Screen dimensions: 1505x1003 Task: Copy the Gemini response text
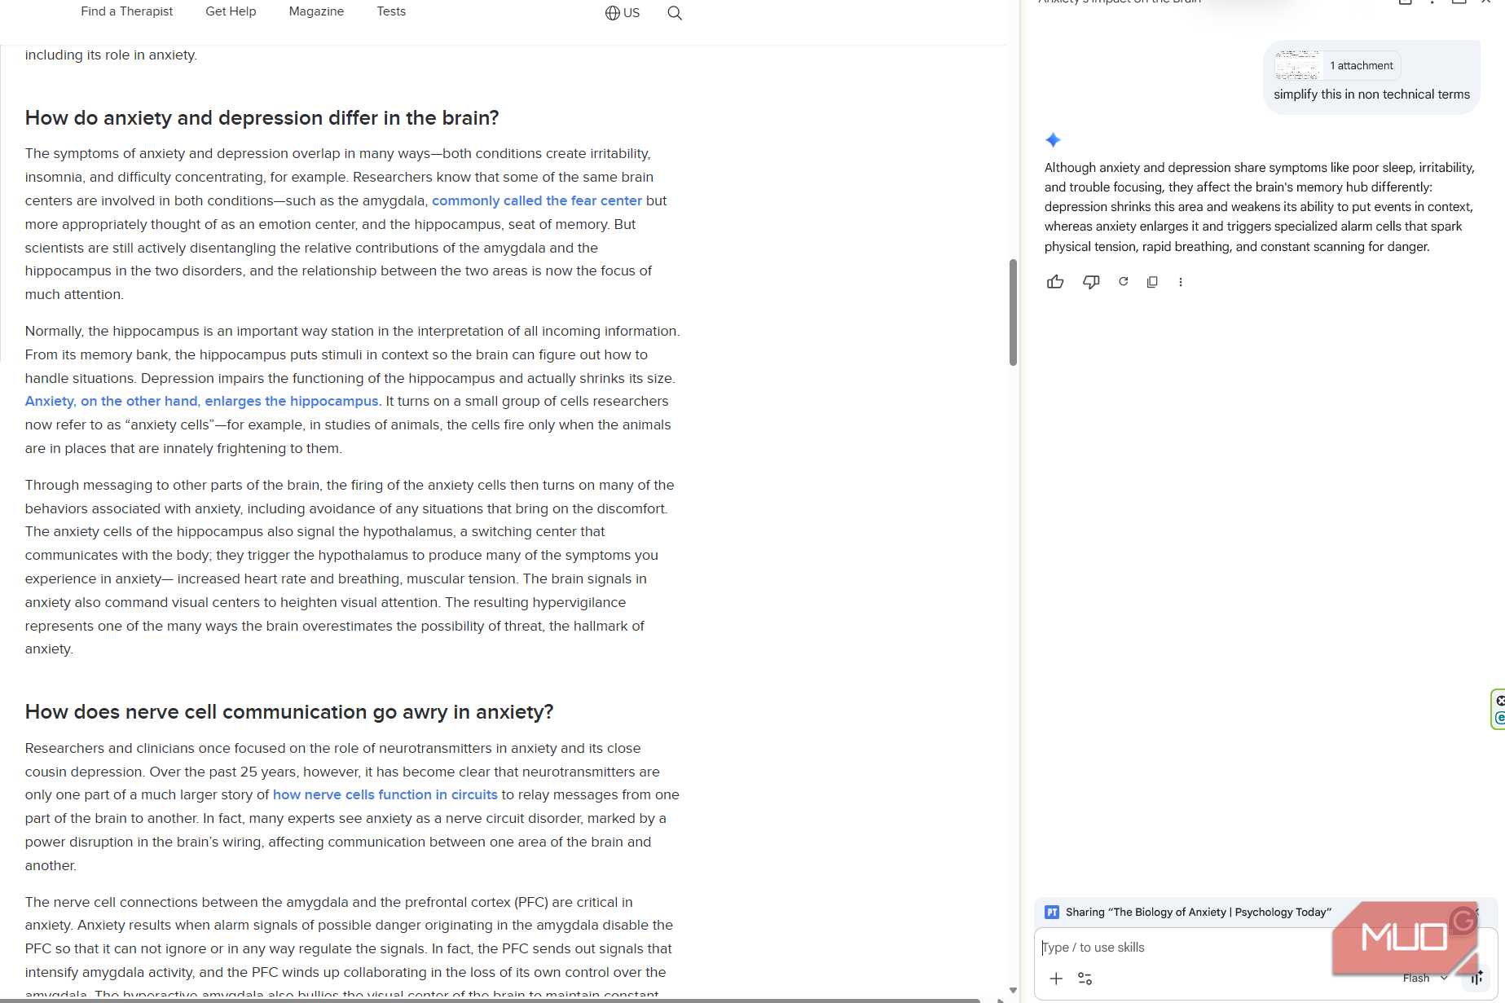[x=1152, y=282]
